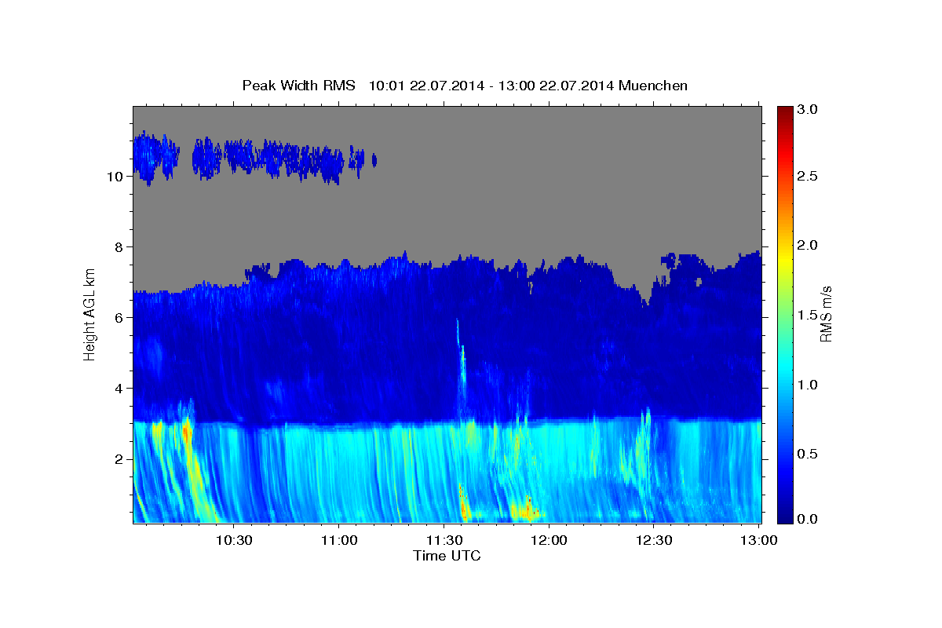Click the colorbar value 1.5

pyautogui.click(x=809, y=315)
